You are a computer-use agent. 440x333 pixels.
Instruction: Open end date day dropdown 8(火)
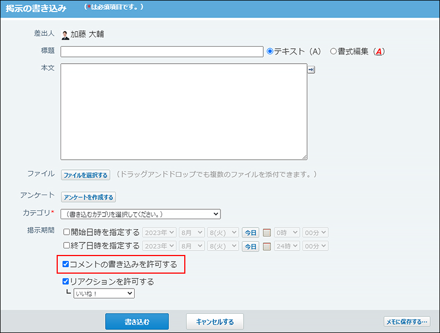point(223,246)
